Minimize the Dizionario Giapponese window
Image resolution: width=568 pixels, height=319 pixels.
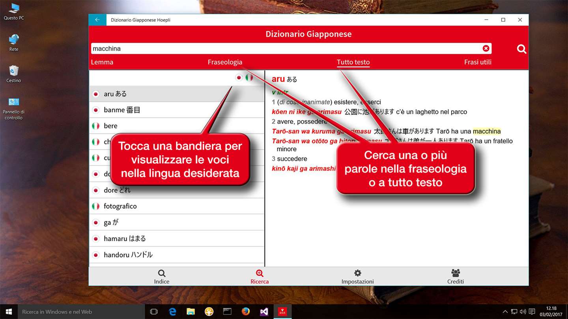point(486,20)
